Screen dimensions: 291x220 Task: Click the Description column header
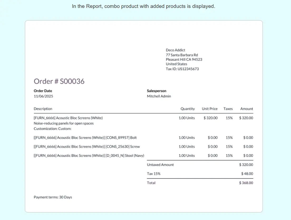point(43,109)
